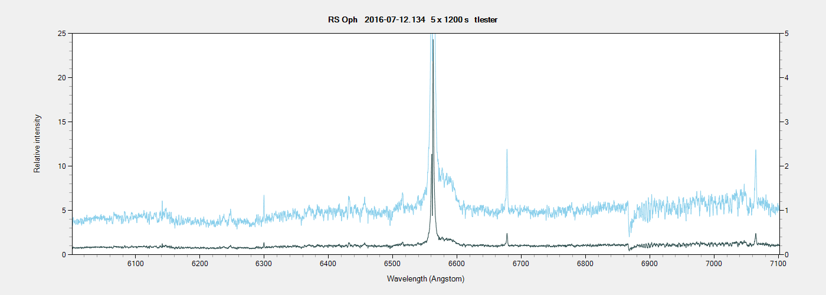Select the 15 tick on left axis

(60, 122)
